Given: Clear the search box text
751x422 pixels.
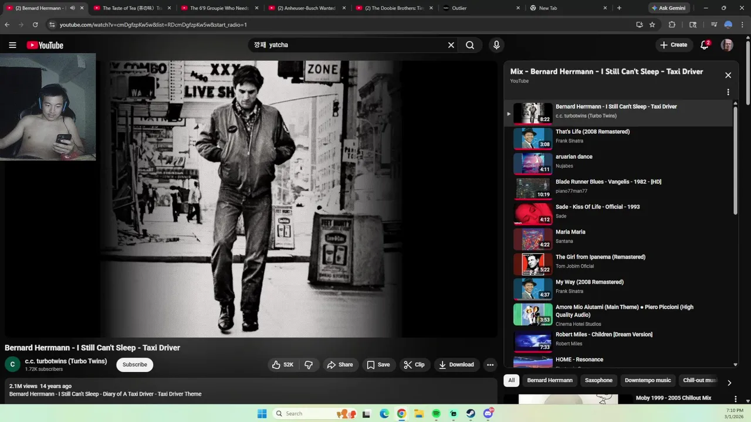Looking at the screenshot, I should pyautogui.click(x=451, y=45).
